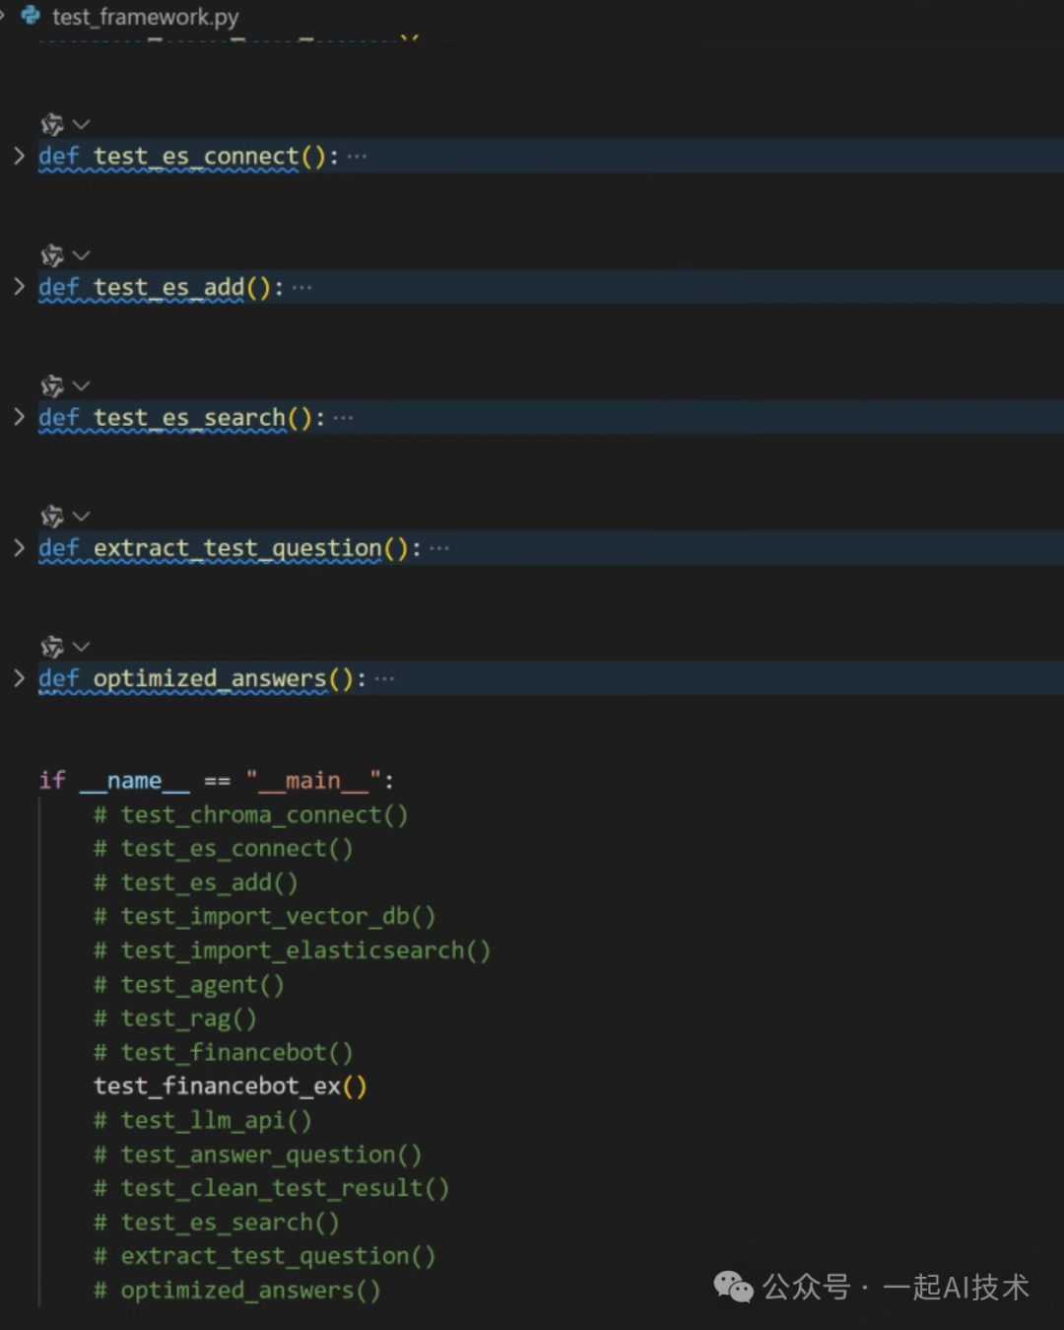The width and height of the screenshot is (1064, 1330).
Task: Expand folded test_es_search function
Action: tap(19, 417)
